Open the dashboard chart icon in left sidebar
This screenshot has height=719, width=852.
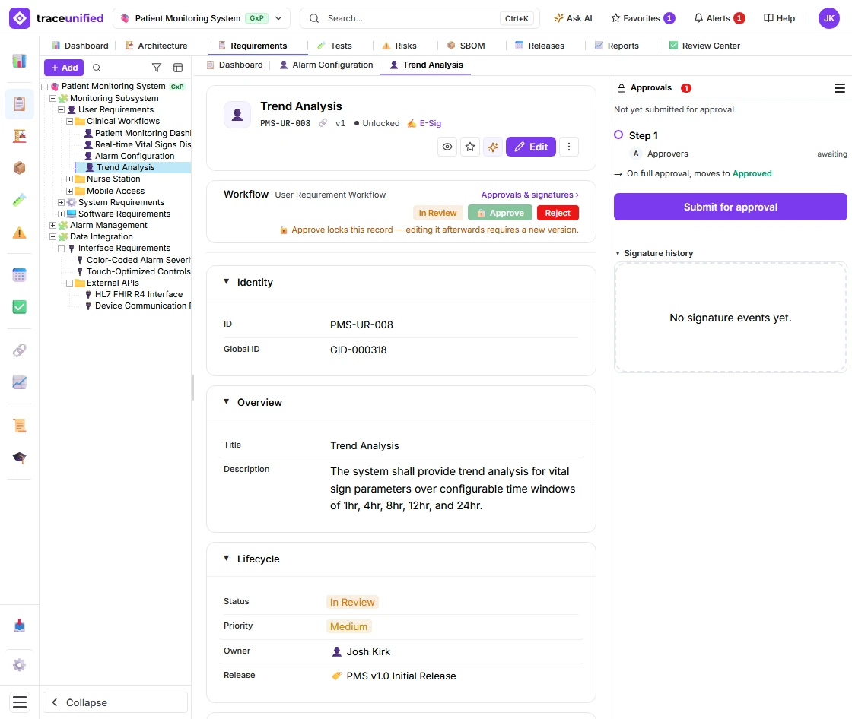click(20, 61)
